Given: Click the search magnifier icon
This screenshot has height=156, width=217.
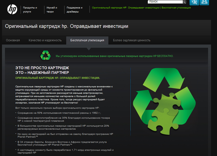Looking at the screenshot, I should click(184, 2).
